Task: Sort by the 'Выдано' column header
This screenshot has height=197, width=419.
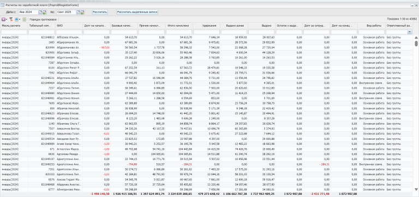Action: 262,26
